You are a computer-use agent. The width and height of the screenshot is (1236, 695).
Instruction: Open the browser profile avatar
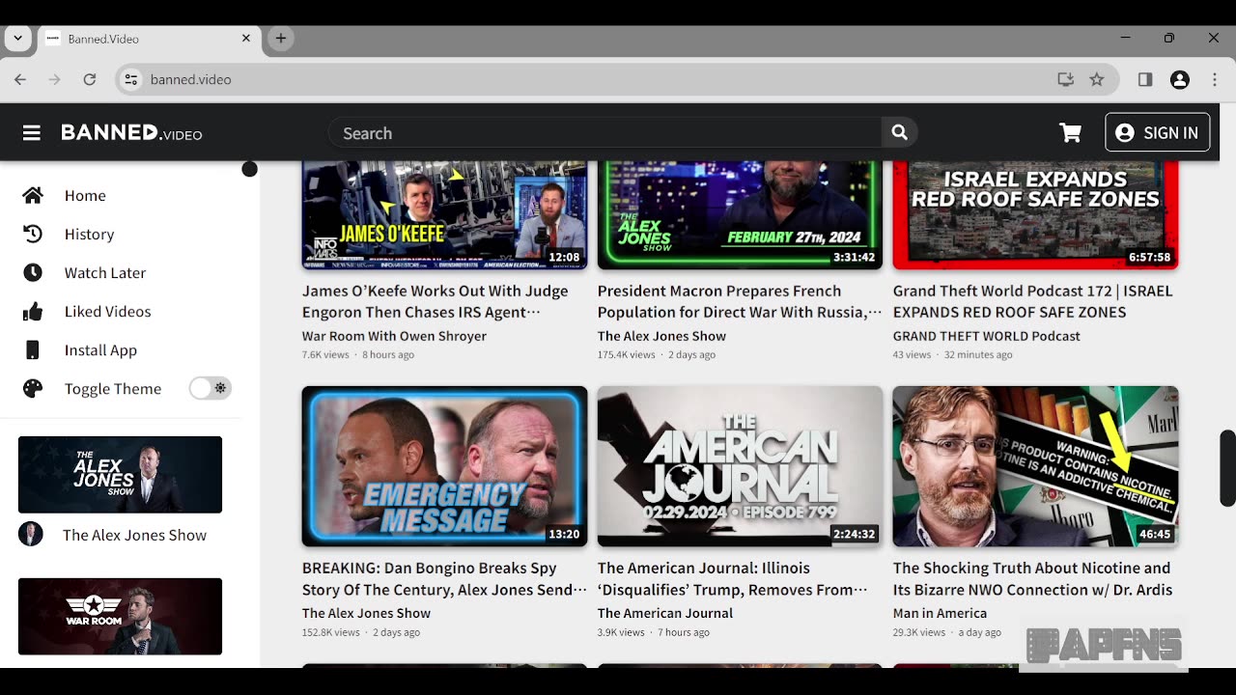click(1180, 79)
